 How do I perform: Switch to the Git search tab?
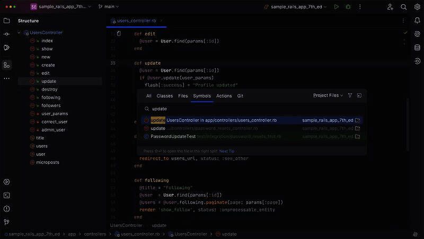pyautogui.click(x=240, y=96)
